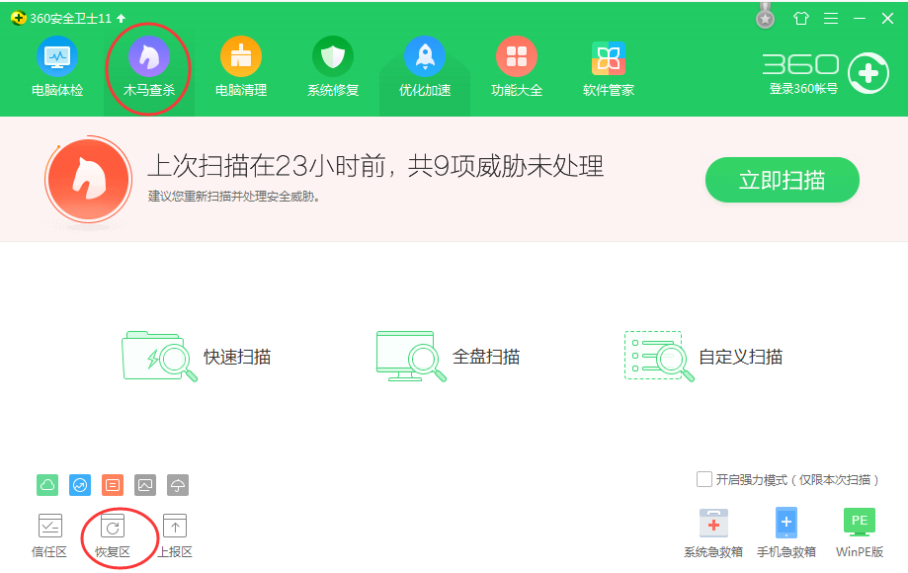Viewport: 908px width, 573px height.
Task: Open the 信任区 trust zone
Action: [x=49, y=533]
